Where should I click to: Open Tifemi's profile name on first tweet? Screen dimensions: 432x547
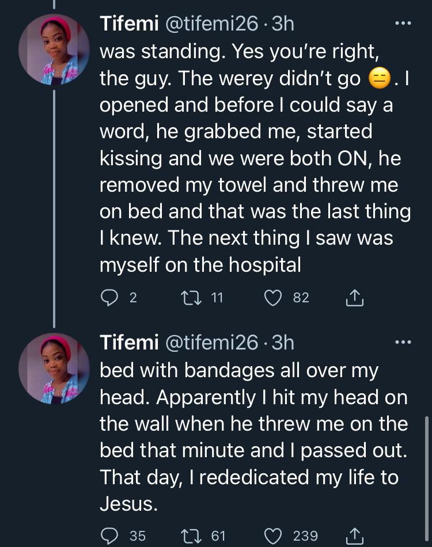tap(129, 24)
